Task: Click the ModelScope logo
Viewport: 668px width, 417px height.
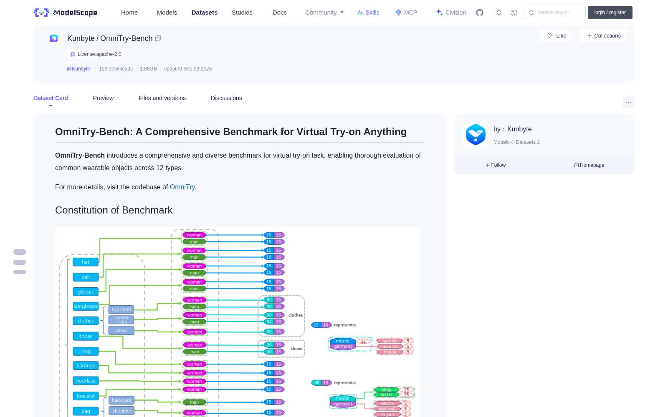Action: 66,13
